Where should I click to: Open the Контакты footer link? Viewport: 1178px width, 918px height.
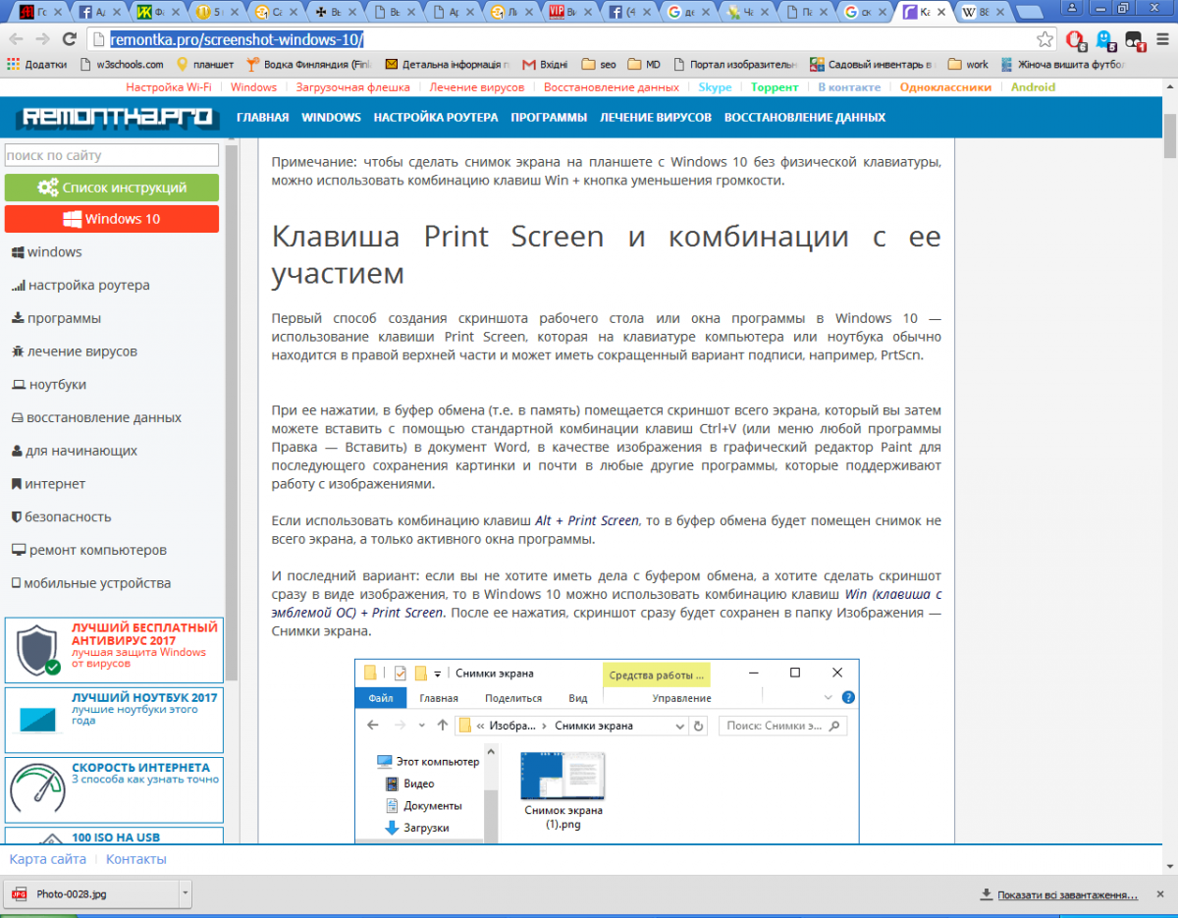(135, 859)
